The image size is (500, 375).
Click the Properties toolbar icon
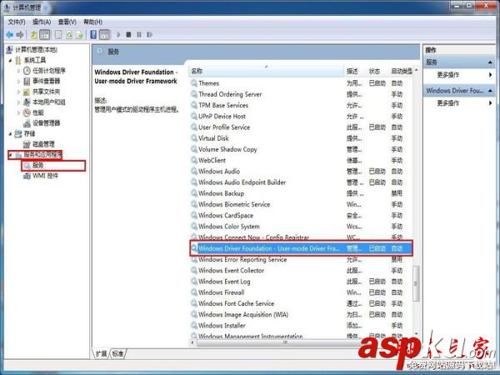pyautogui.click(x=58, y=34)
